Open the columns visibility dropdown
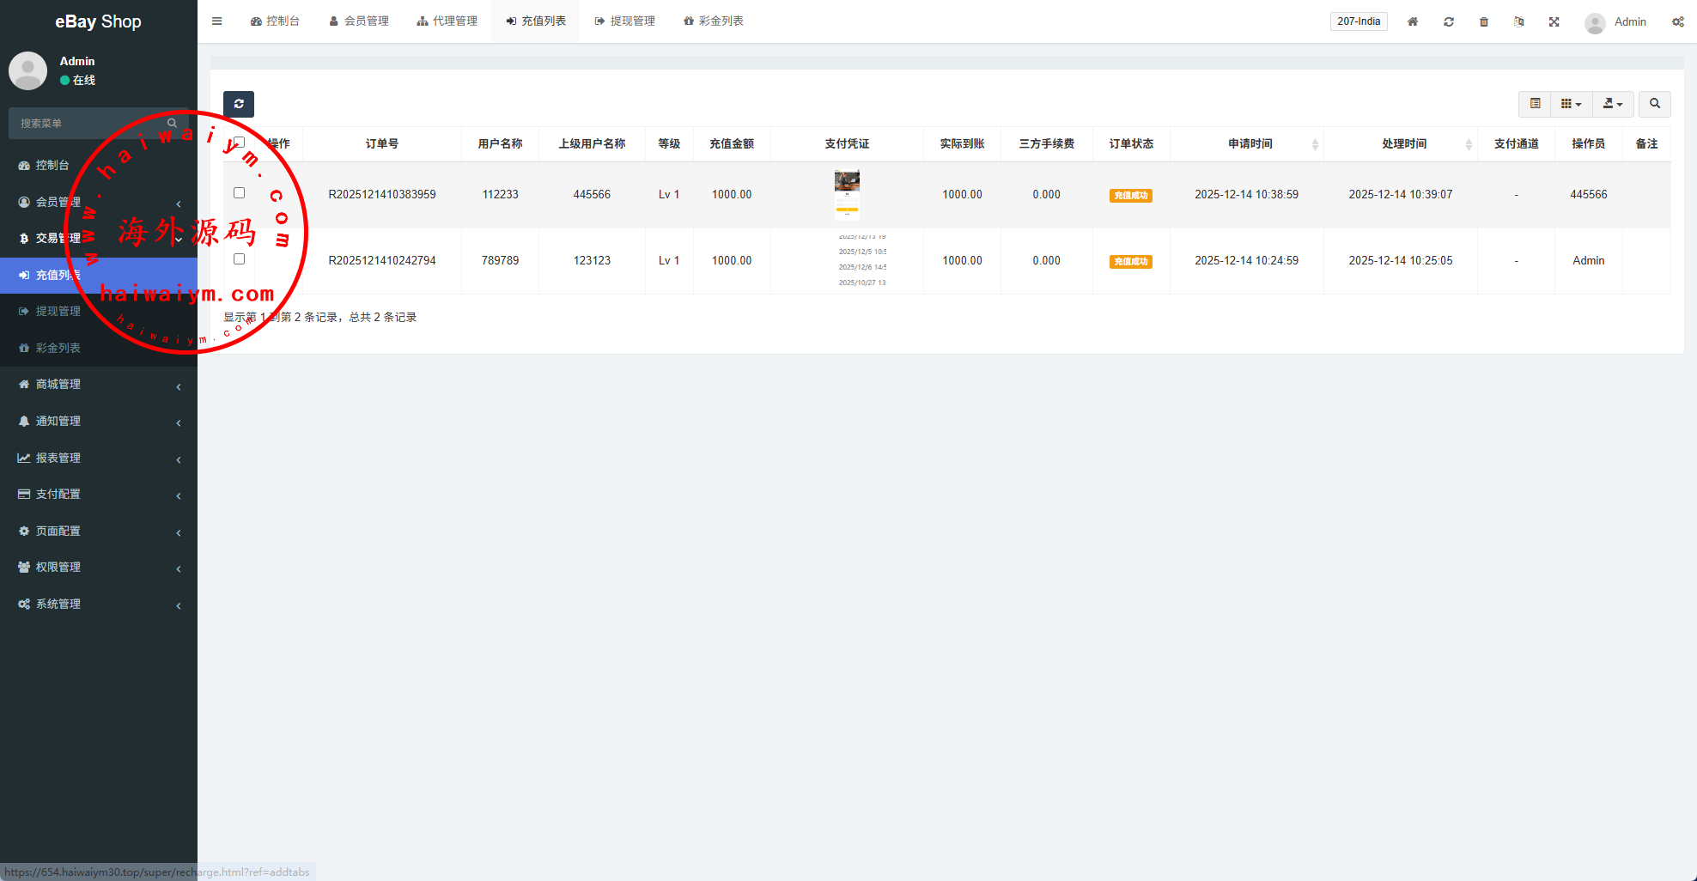 pos(1571,104)
